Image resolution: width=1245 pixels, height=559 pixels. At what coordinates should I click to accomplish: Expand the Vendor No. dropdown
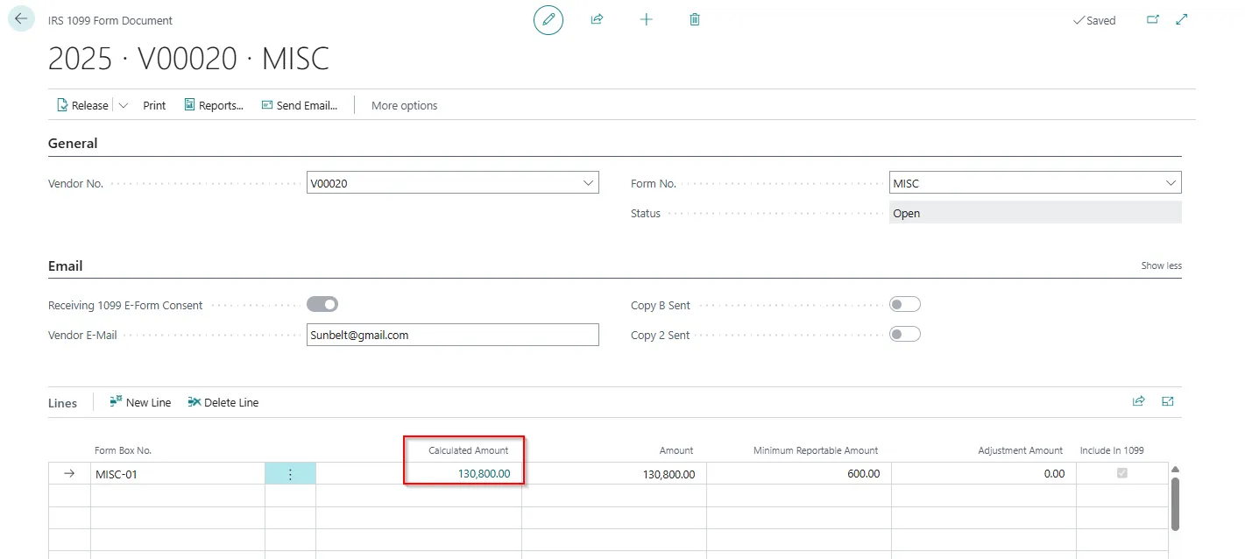588,183
